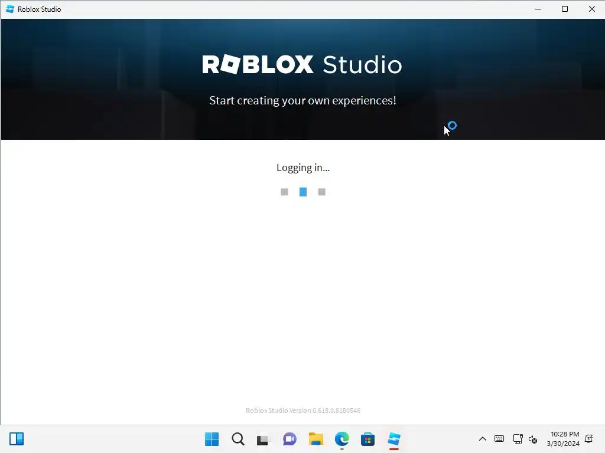Show hidden system tray icons

(482, 439)
